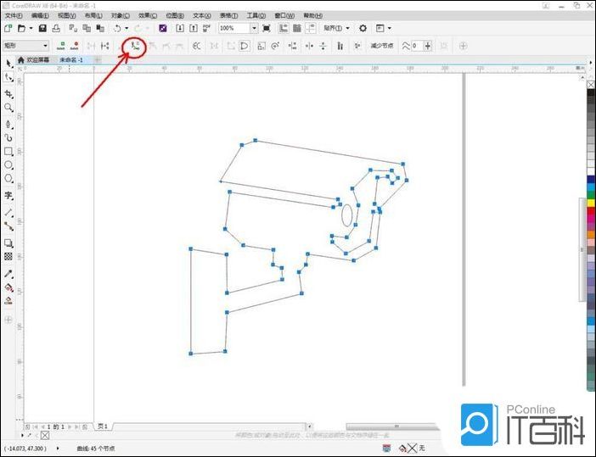Open the 效果 menu
Screen dimensions: 596x457
click(148, 15)
